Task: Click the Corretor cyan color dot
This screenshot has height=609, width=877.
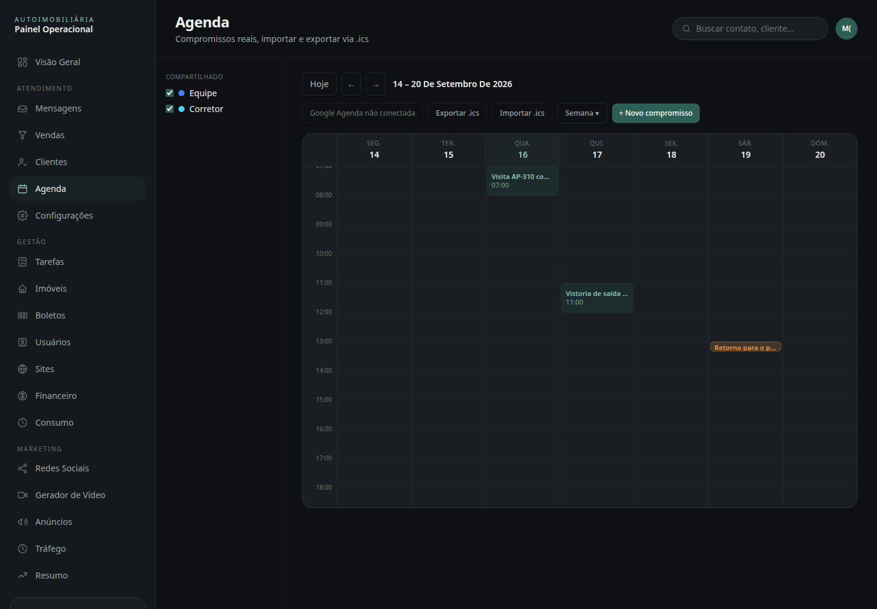Action: point(181,109)
